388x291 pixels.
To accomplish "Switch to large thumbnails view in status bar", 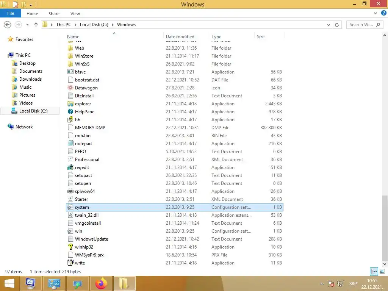I will click(382, 271).
